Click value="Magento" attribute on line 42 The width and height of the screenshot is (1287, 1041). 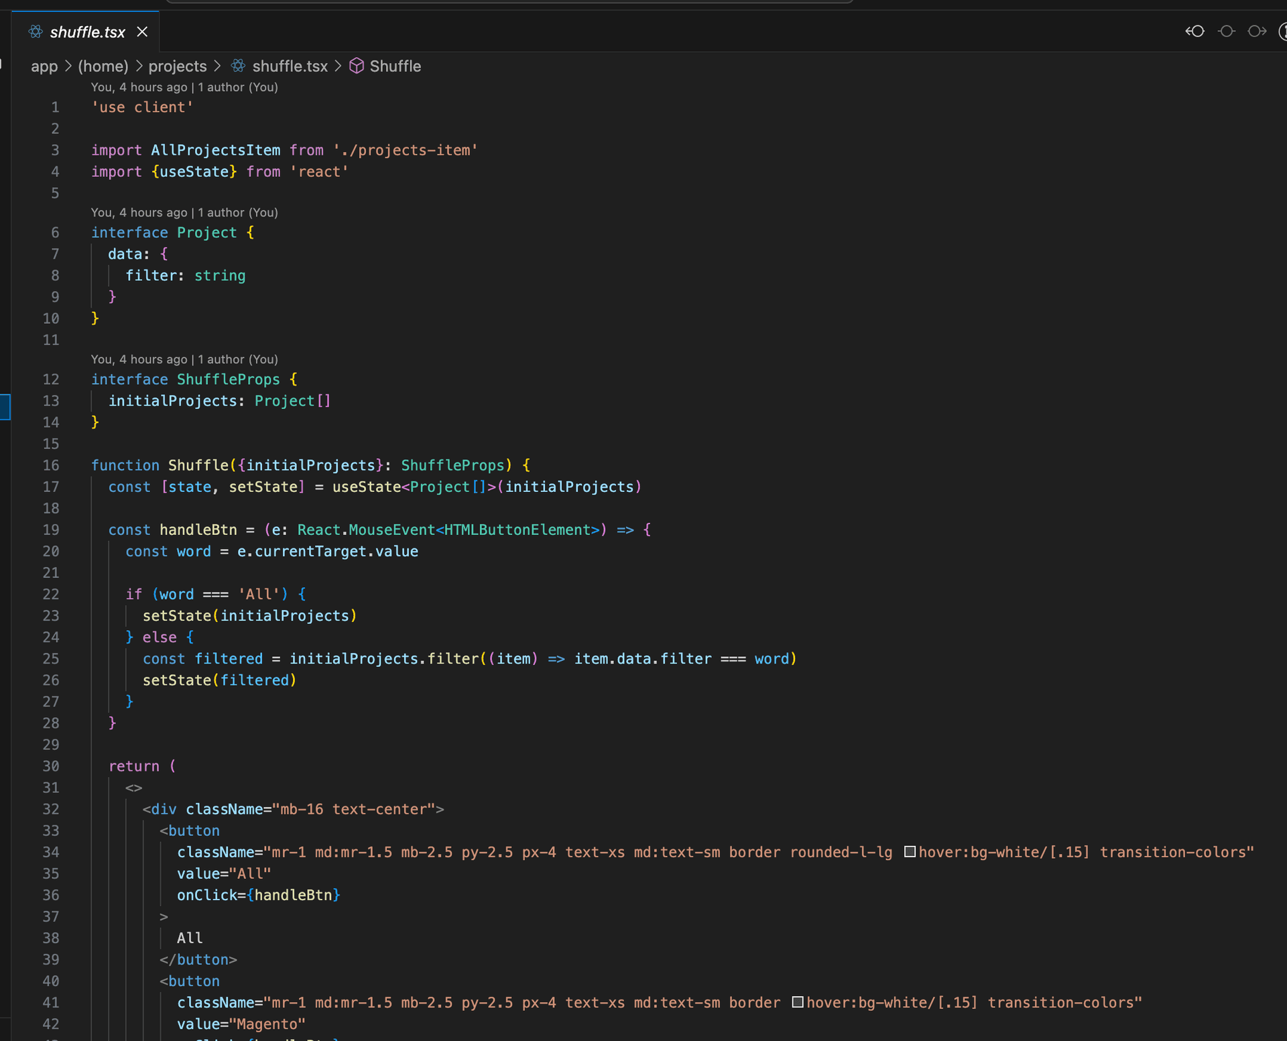(x=241, y=1024)
